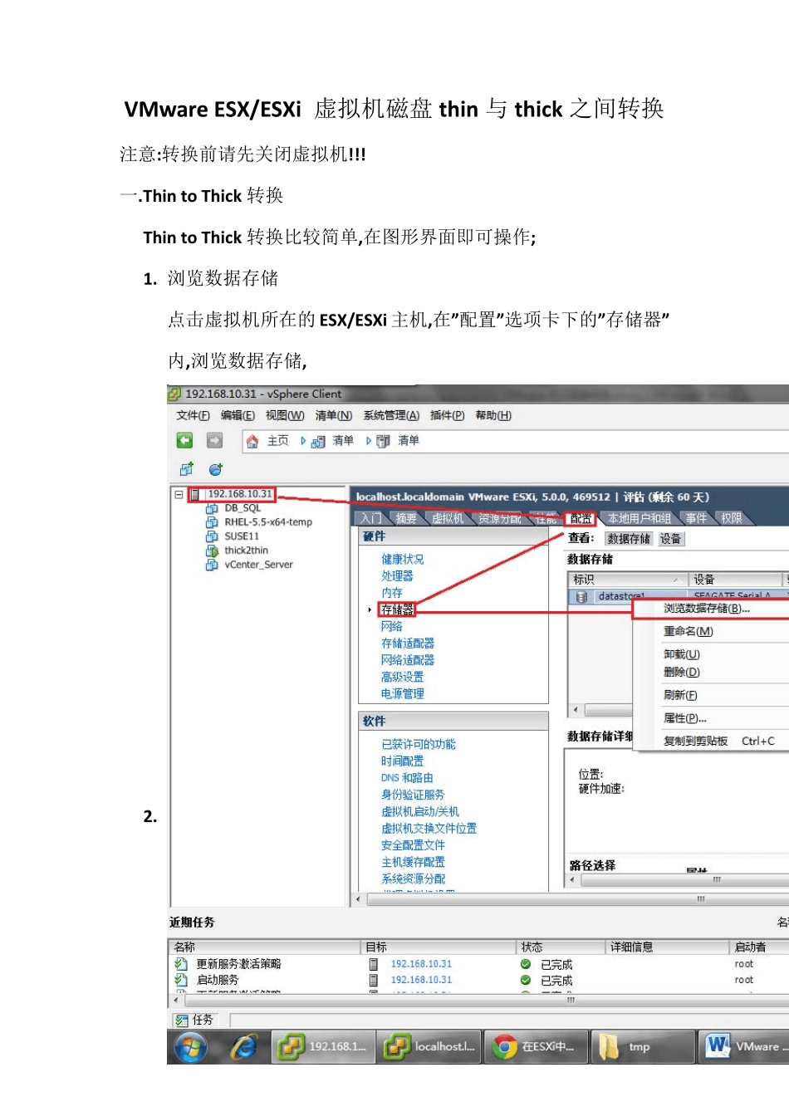Screen dimensions: 789x1116
Task: Click the new virtual machine toolbar icon
Action: click(187, 469)
